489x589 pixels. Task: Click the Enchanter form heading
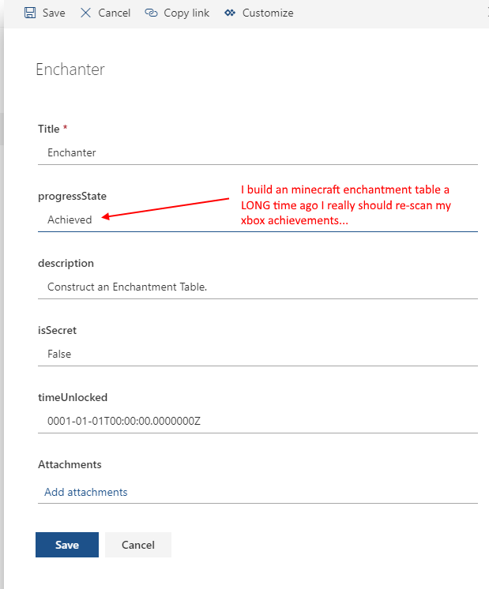(70, 69)
